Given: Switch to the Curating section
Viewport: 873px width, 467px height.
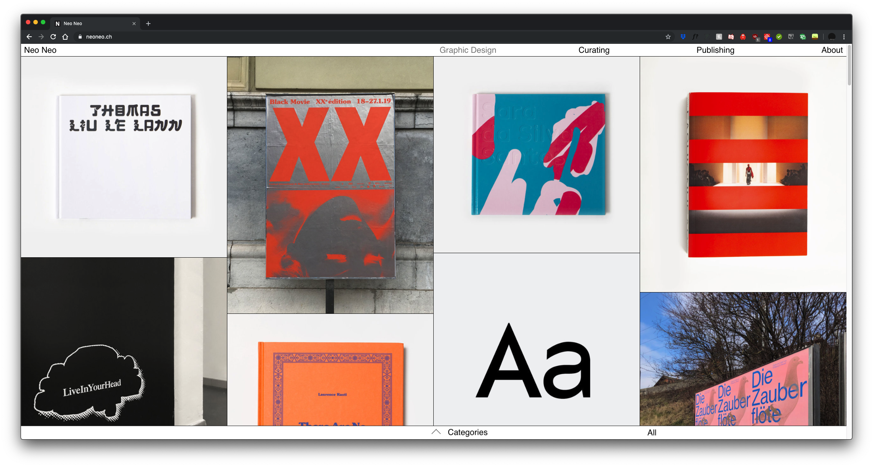Looking at the screenshot, I should 594,50.
